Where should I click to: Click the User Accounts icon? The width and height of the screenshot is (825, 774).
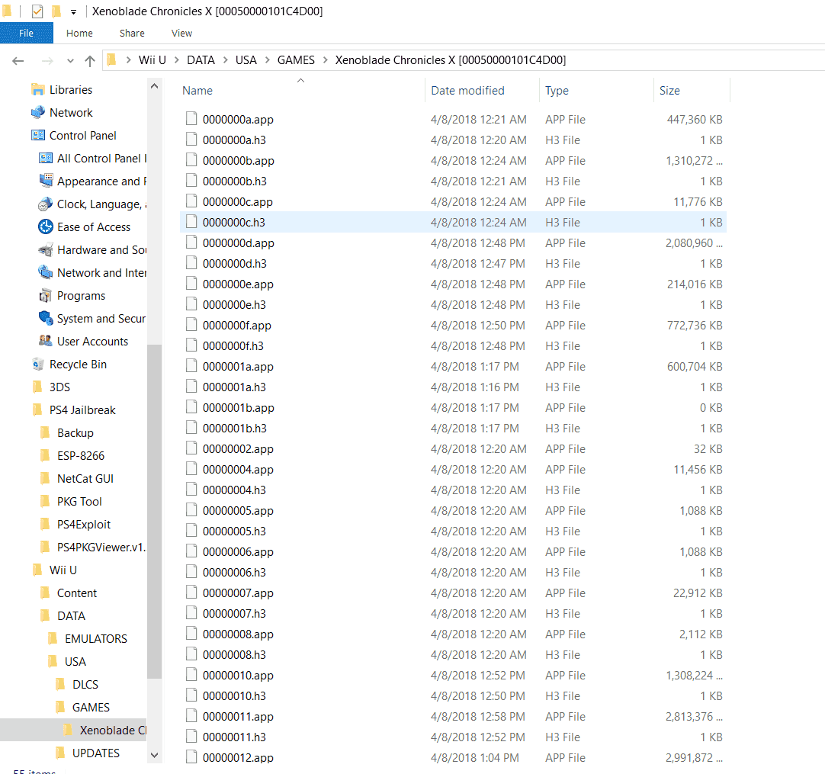click(46, 341)
